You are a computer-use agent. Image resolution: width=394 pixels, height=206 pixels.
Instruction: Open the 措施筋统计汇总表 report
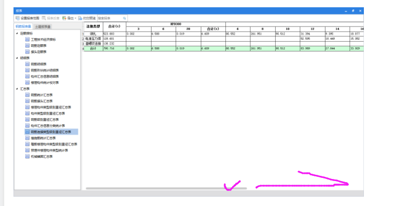pyautogui.click(x=43, y=138)
